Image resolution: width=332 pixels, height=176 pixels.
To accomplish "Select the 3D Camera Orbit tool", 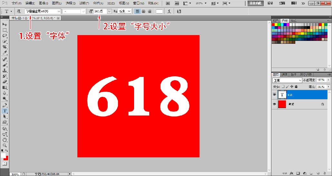I will click(5, 134).
